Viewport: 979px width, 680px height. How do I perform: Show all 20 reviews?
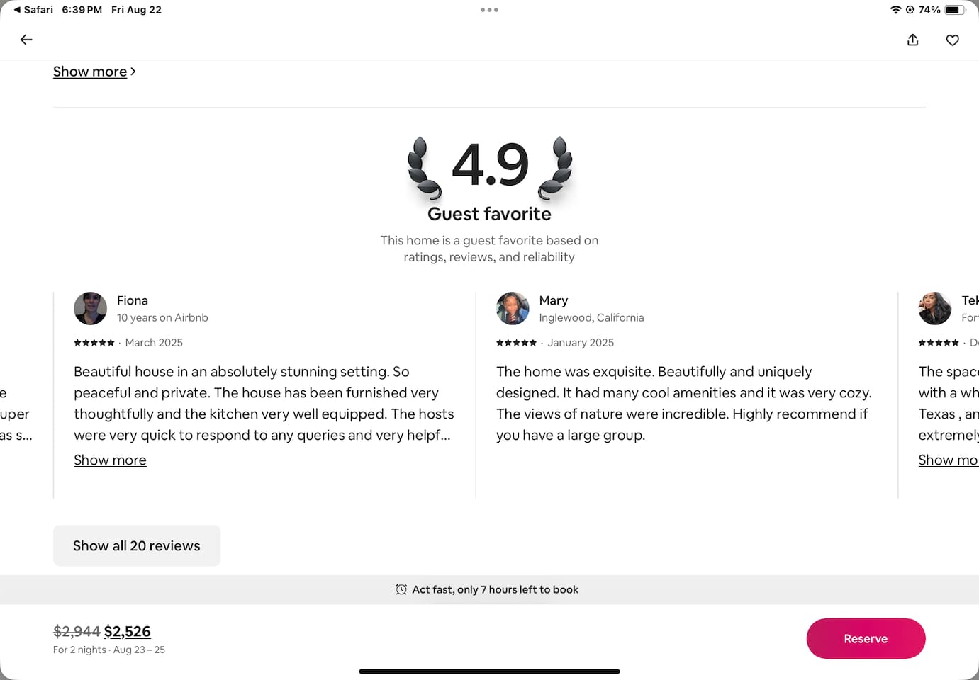click(x=137, y=545)
